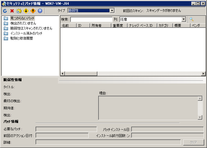Click the カテゴリ column header
207x148 pixels.
(x=164, y=26)
